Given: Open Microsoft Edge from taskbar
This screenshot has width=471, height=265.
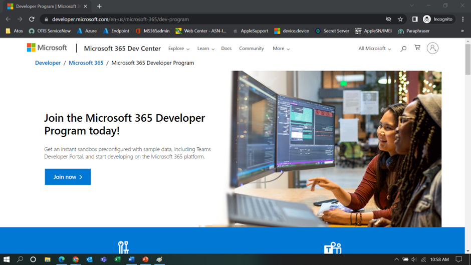Looking at the screenshot, I should point(62,259).
